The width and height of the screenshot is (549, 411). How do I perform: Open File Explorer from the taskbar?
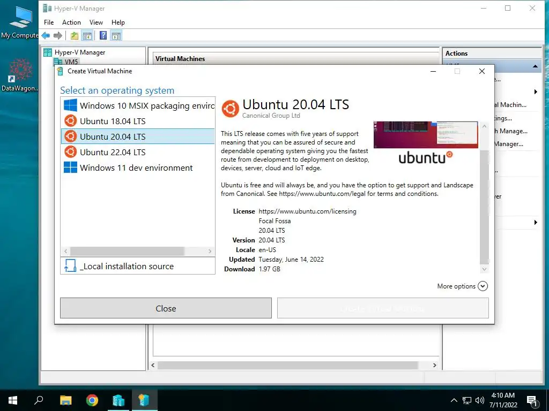click(65, 400)
